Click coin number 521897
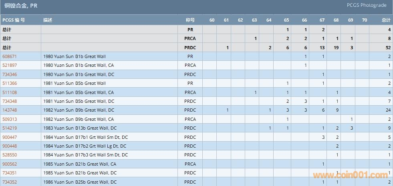Image resolution: width=393 pixels, height=186 pixels. click(x=10, y=65)
